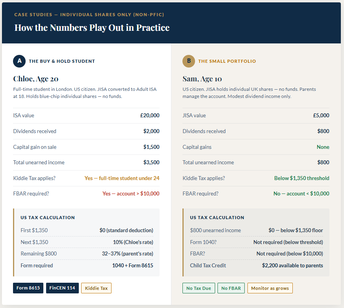344x308 pixels.
Task: Click the Form 8615 tag
Action: coord(28,288)
